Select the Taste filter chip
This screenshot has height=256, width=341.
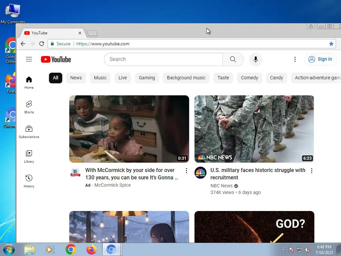tap(223, 78)
